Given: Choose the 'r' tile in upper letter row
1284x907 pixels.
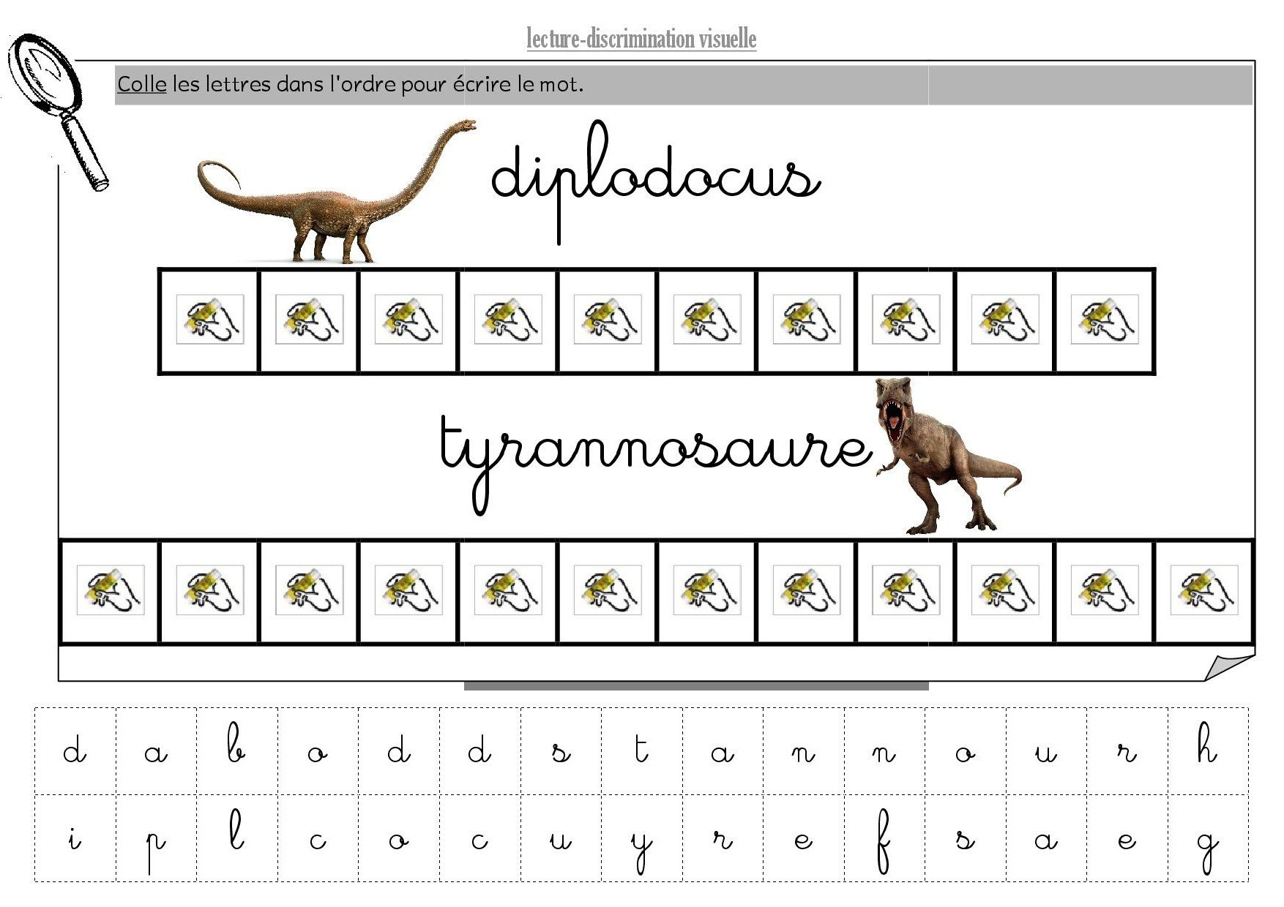Looking at the screenshot, I should (1127, 750).
